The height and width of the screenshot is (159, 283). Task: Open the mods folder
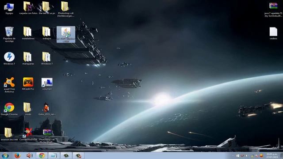pyautogui.click(x=27, y=109)
